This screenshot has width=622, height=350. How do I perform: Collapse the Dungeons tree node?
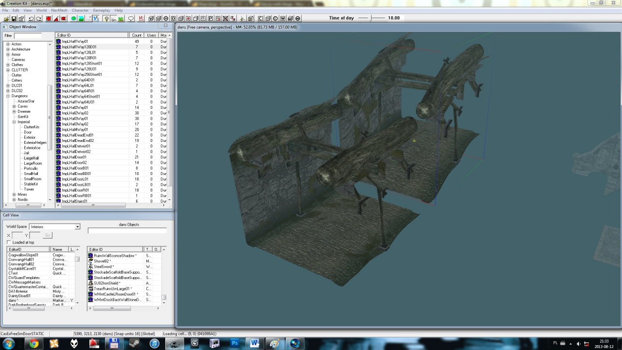(8, 96)
